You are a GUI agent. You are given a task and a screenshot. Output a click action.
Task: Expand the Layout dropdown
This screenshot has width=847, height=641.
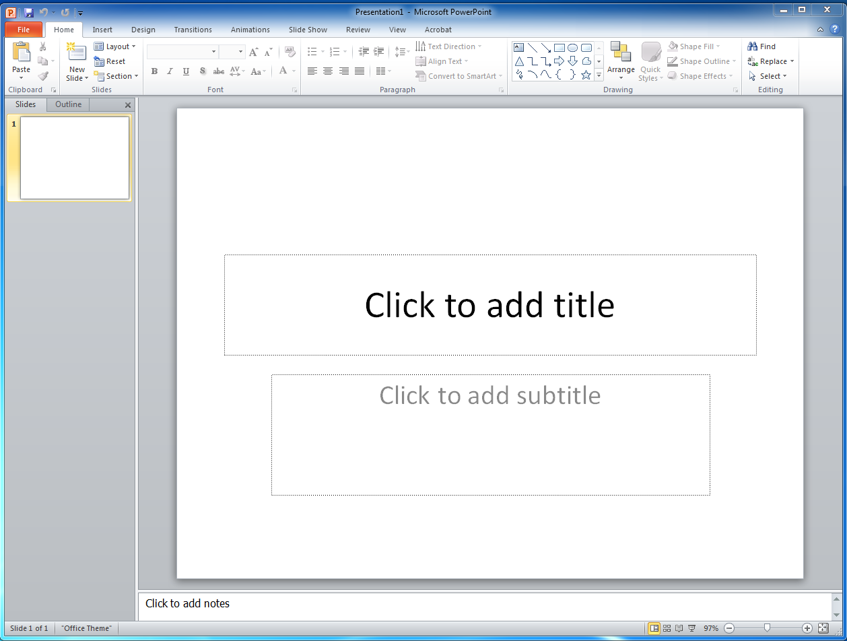coord(115,46)
